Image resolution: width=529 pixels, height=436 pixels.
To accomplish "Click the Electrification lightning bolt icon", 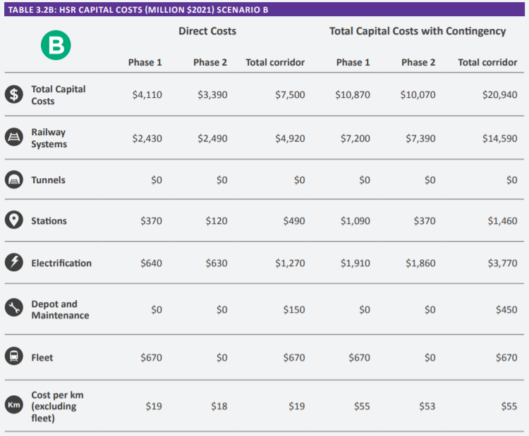I will click(x=14, y=263).
